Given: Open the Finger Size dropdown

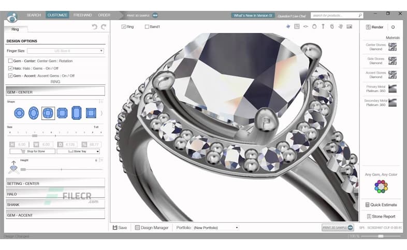Looking at the screenshot, I should (65, 51).
